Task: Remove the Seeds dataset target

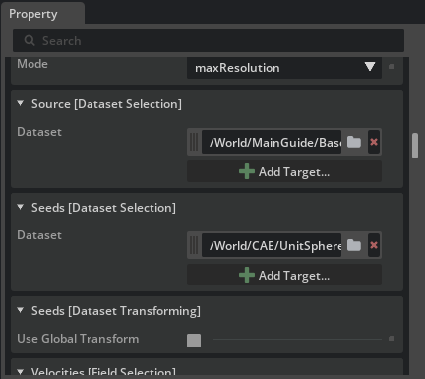Action: (374, 245)
